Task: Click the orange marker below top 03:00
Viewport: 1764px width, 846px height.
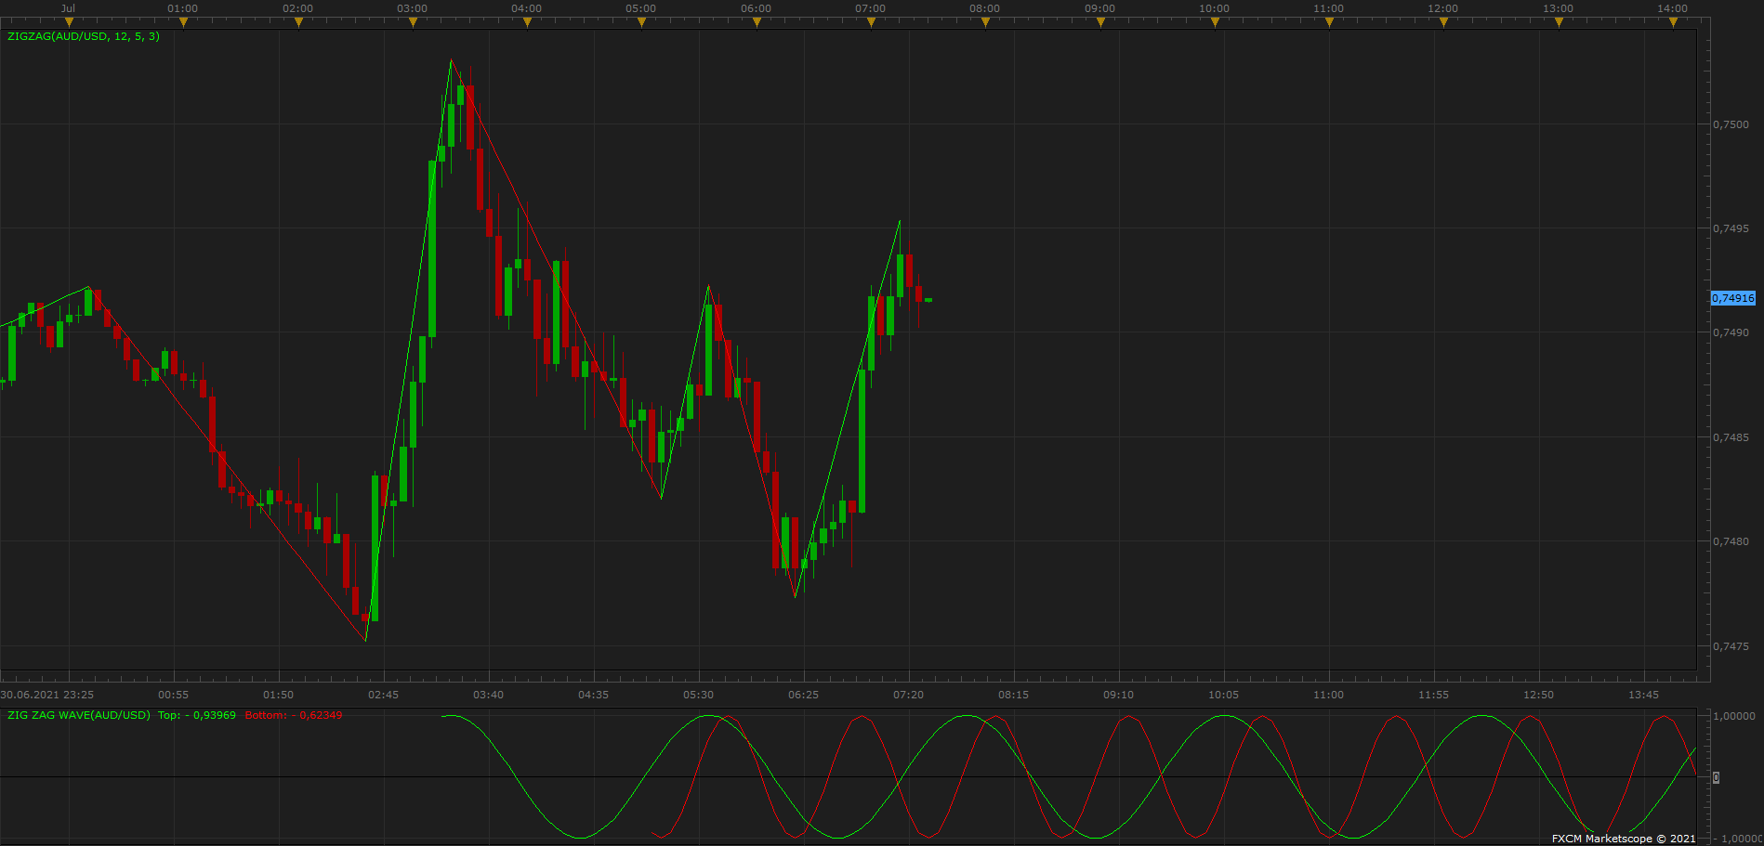Action: click(413, 22)
